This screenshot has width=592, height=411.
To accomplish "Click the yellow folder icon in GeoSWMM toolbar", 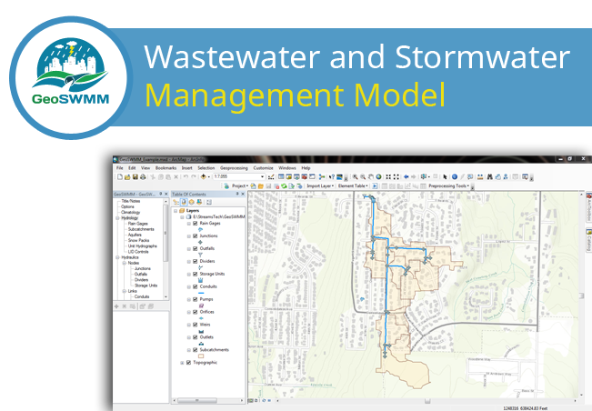I will (x=260, y=186).
